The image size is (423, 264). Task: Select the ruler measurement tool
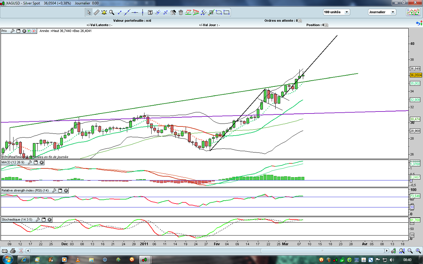pos(96,12)
